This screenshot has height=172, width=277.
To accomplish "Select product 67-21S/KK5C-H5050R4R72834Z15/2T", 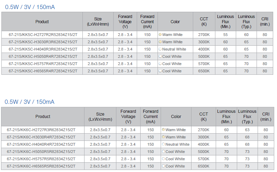I will 43,56.
